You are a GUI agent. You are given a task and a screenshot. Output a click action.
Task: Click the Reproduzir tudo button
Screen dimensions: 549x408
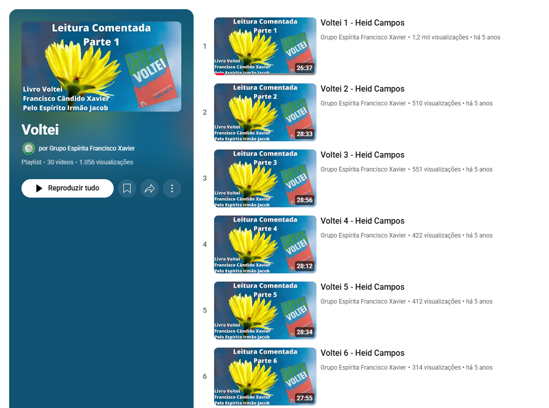pyautogui.click(x=68, y=188)
